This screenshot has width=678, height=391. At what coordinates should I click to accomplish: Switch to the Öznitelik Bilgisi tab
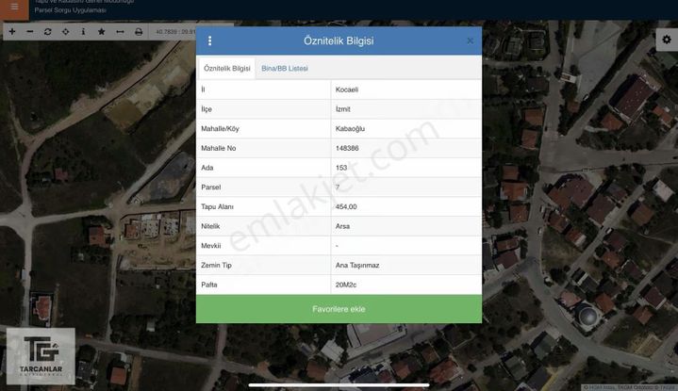(227, 68)
